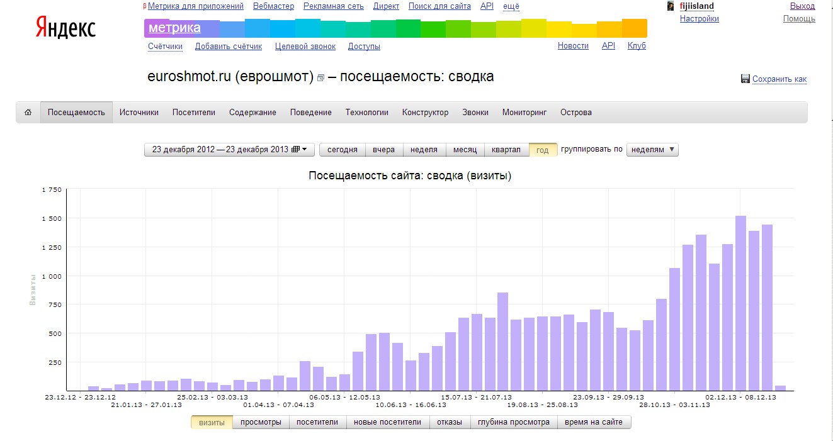Screen dimensions: 833x441
Task: Open the date range picker dropdown
Action: (229, 150)
